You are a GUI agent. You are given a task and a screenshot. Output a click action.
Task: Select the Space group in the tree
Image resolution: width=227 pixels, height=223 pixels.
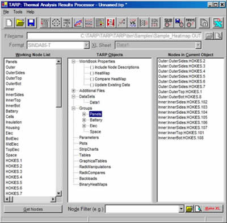(95, 132)
